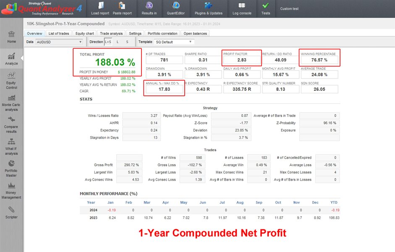Image resolution: width=395 pixels, height=252 pixels.
Task: Launch QuantEditor from the toolbar
Action: click(x=175, y=8)
